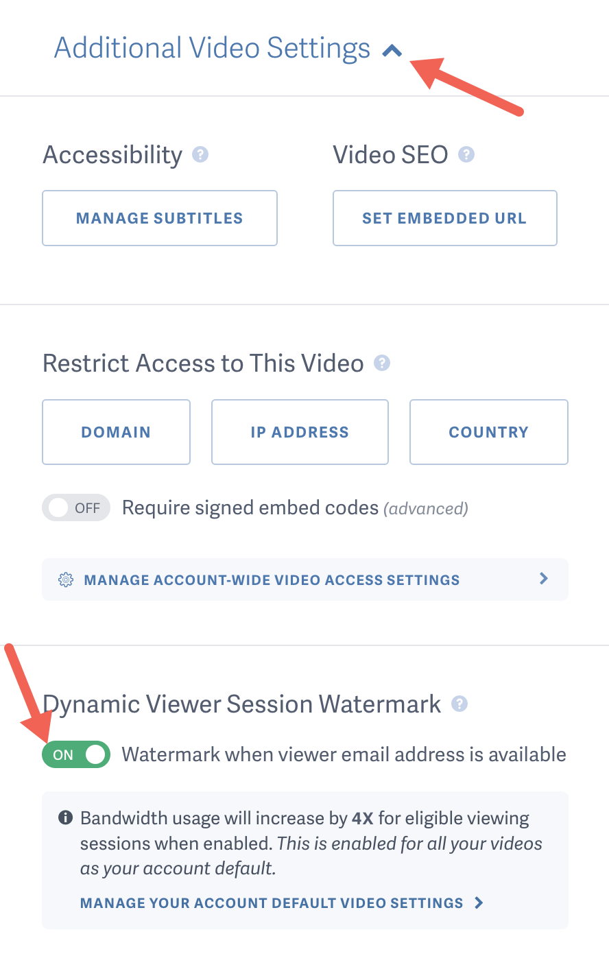Open the Accessibility help tooltip icon
This screenshot has height=956, width=609.
200,154
